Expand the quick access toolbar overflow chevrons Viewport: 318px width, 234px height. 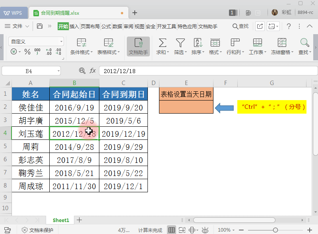pyautogui.click(x=49, y=26)
